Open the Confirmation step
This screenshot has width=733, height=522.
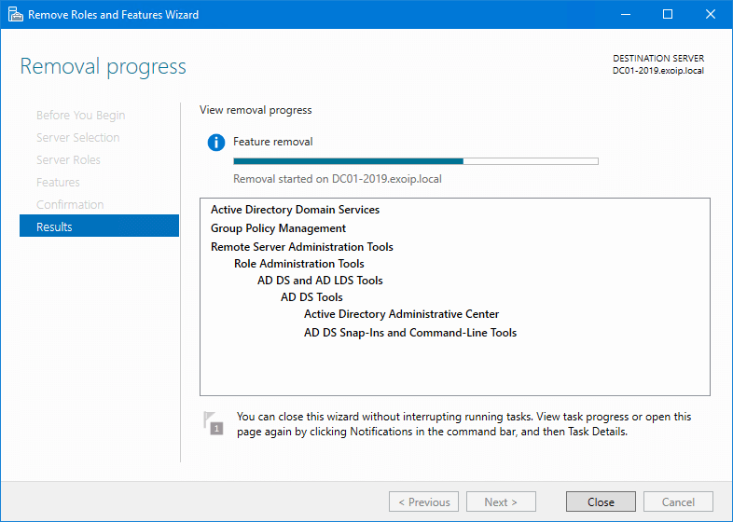point(70,205)
